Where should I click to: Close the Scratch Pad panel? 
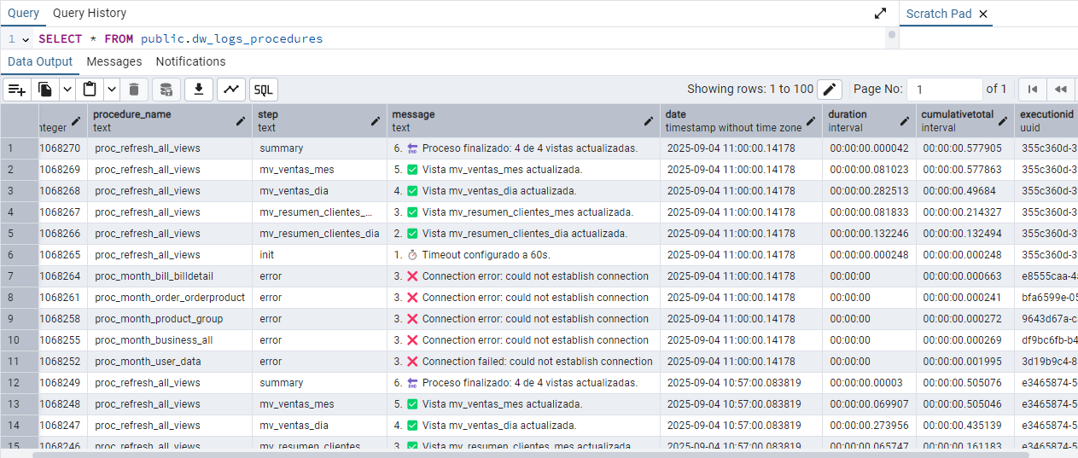[983, 14]
